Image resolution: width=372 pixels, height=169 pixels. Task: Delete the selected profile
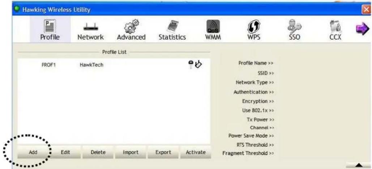click(98, 152)
